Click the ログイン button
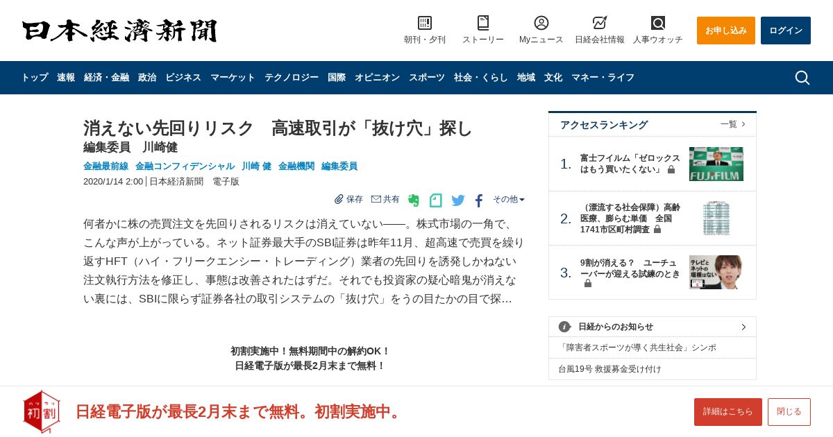833x437 pixels. (786, 31)
